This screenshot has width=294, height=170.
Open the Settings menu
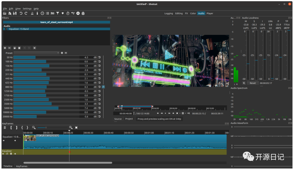coord(27,9)
